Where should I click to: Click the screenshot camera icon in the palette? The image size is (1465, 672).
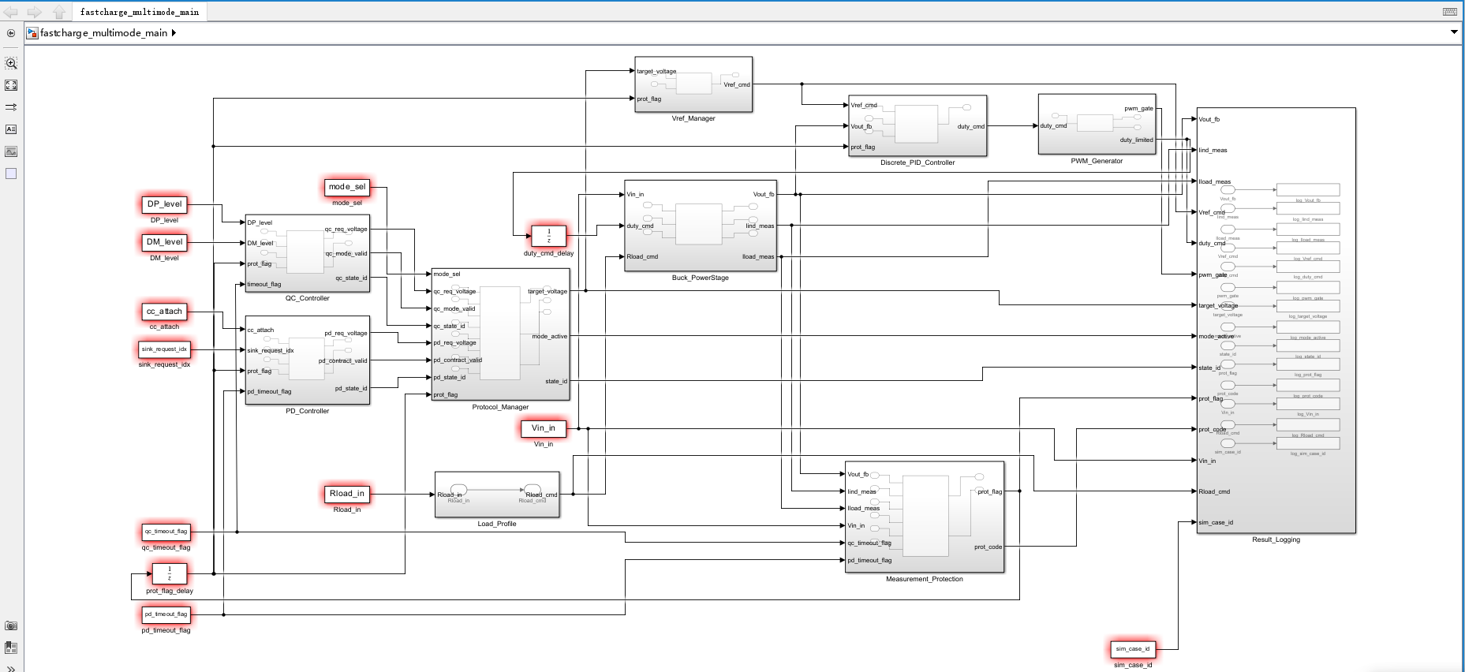point(11,625)
